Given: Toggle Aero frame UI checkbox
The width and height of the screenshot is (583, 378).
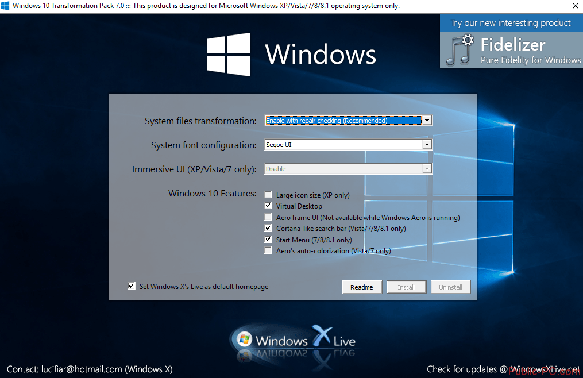Looking at the screenshot, I should point(268,218).
